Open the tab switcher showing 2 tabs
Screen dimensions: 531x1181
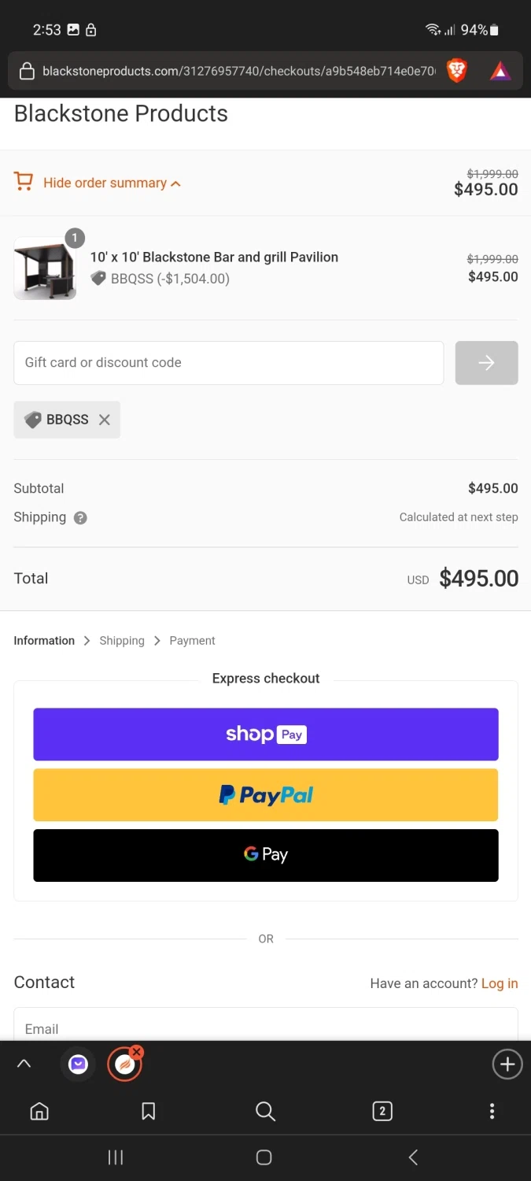382,1111
